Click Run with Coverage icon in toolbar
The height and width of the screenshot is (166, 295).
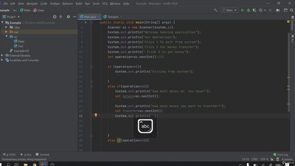(x=254, y=10)
